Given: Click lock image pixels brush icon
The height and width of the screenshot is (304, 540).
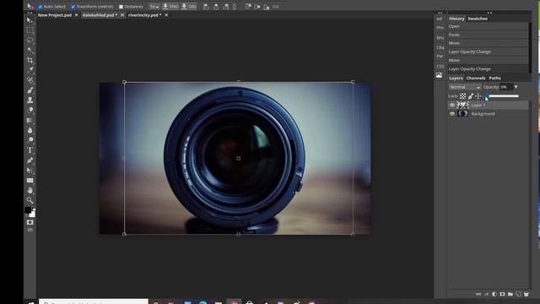Looking at the screenshot, I should pos(471,96).
